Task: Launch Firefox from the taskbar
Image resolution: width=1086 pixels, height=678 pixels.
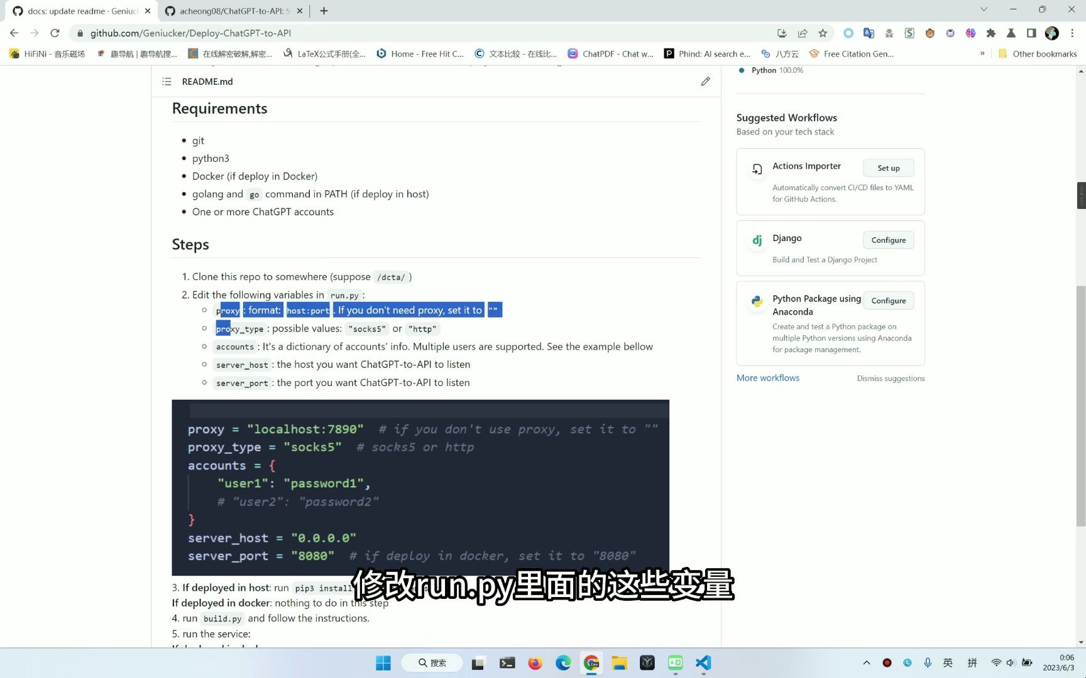Action: [x=535, y=663]
